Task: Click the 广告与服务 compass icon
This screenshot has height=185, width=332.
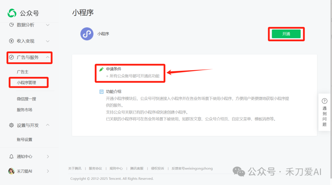Action: [11, 57]
